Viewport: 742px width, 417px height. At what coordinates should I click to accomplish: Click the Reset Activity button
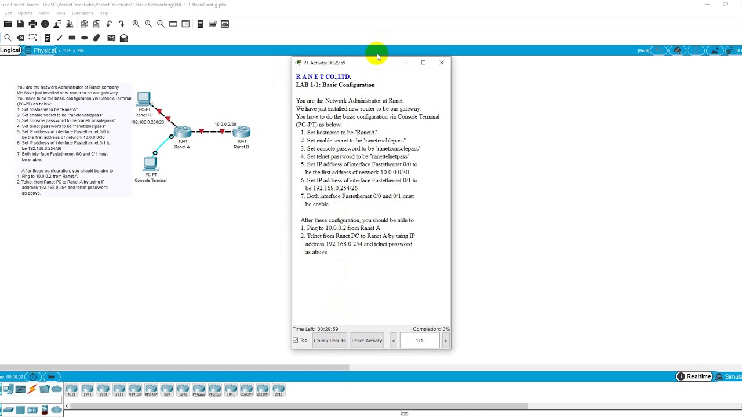click(x=367, y=341)
